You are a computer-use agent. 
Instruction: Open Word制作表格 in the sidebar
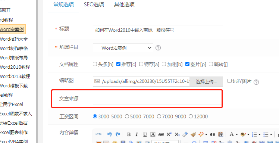14,49
